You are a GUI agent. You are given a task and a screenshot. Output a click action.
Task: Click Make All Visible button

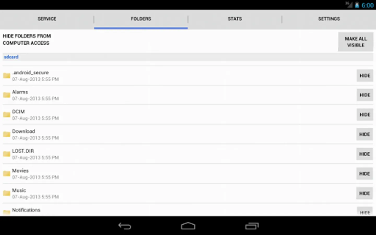click(x=356, y=42)
